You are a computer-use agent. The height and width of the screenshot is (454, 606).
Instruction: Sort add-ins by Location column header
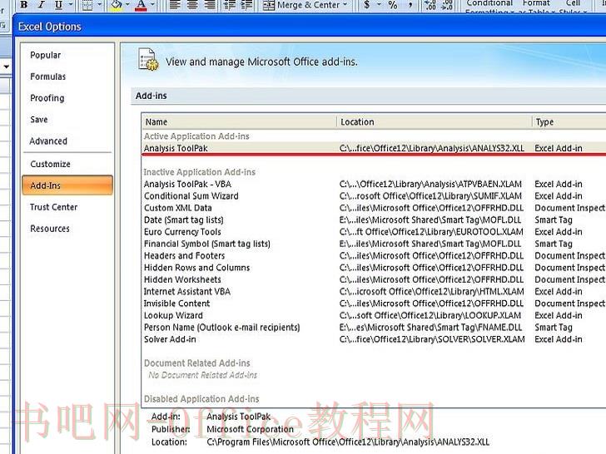[x=435, y=122]
